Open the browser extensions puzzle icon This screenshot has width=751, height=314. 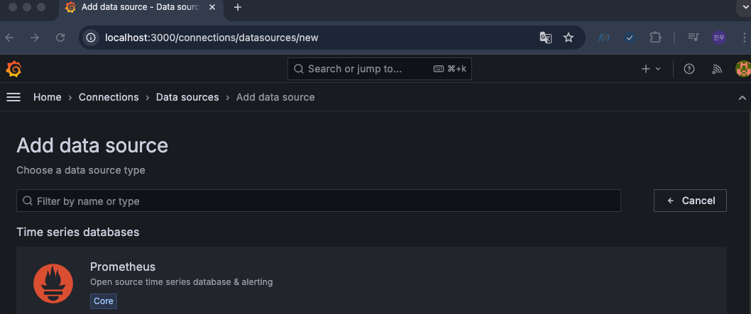pyautogui.click(x=655, y=38)
